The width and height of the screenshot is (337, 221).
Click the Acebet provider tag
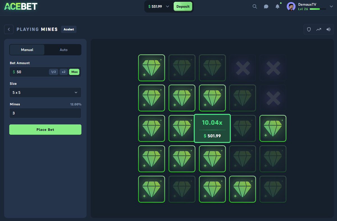(x=69, y=29)
